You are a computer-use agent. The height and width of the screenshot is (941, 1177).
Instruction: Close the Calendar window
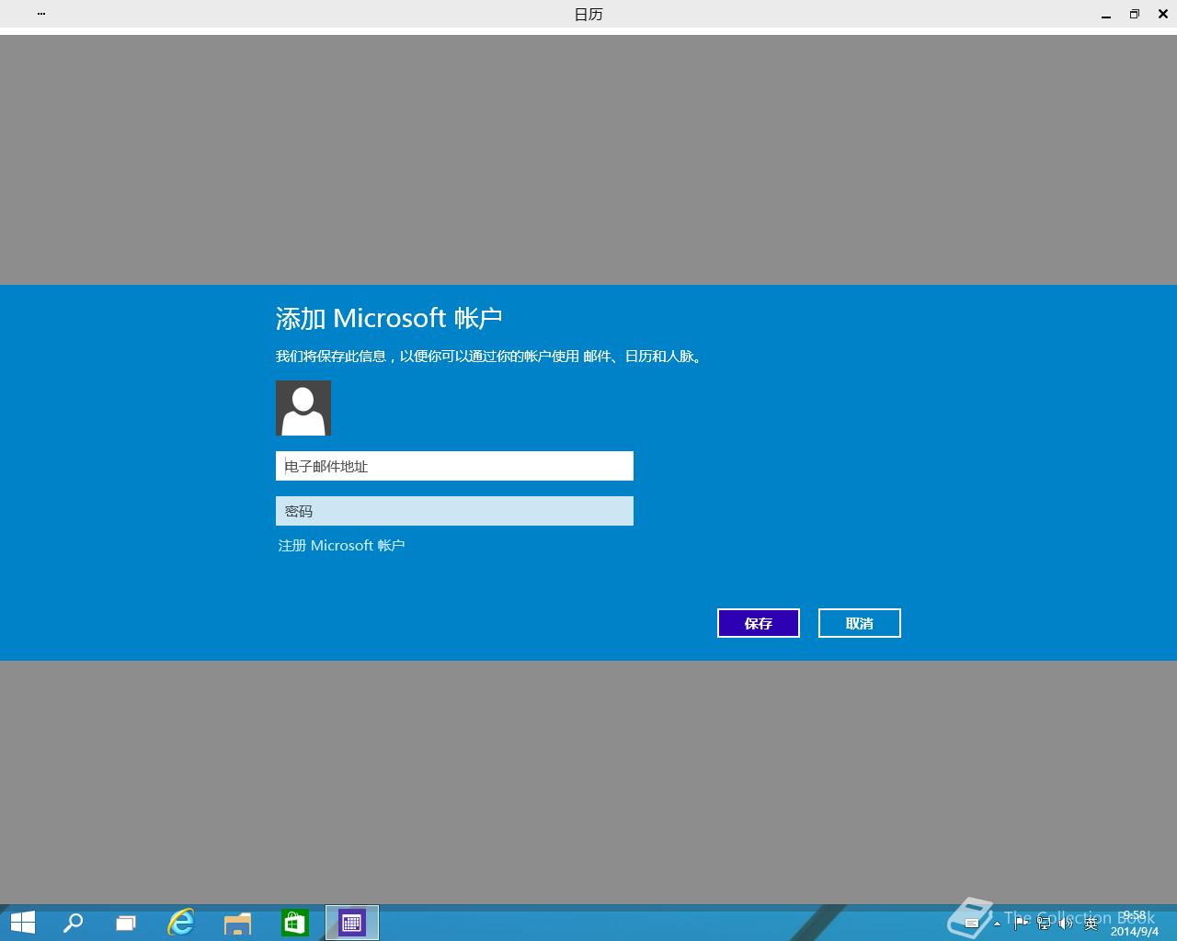[1163, 14]
